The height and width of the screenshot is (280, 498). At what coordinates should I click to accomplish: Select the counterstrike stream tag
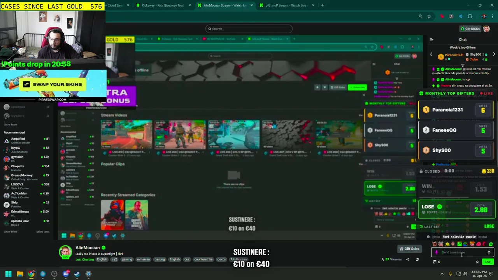click(x=203, y=259)
